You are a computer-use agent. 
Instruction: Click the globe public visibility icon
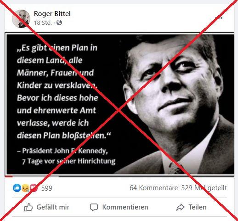click(x=59, y=23)
